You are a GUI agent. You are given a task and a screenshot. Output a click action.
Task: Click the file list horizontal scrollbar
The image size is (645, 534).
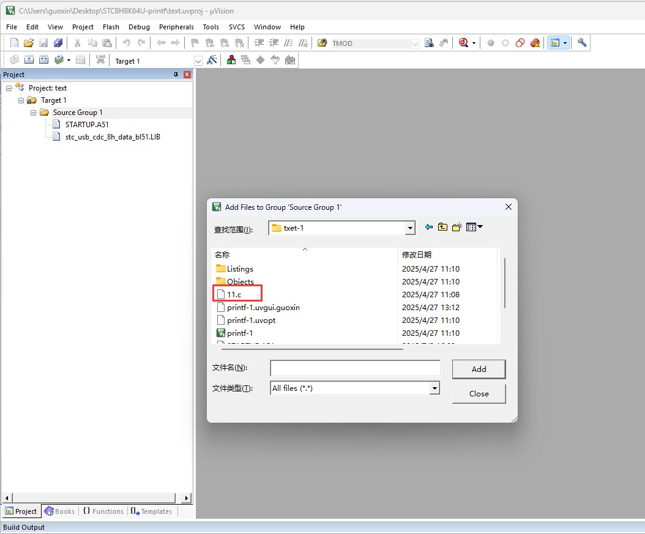(x=312, y=349)
